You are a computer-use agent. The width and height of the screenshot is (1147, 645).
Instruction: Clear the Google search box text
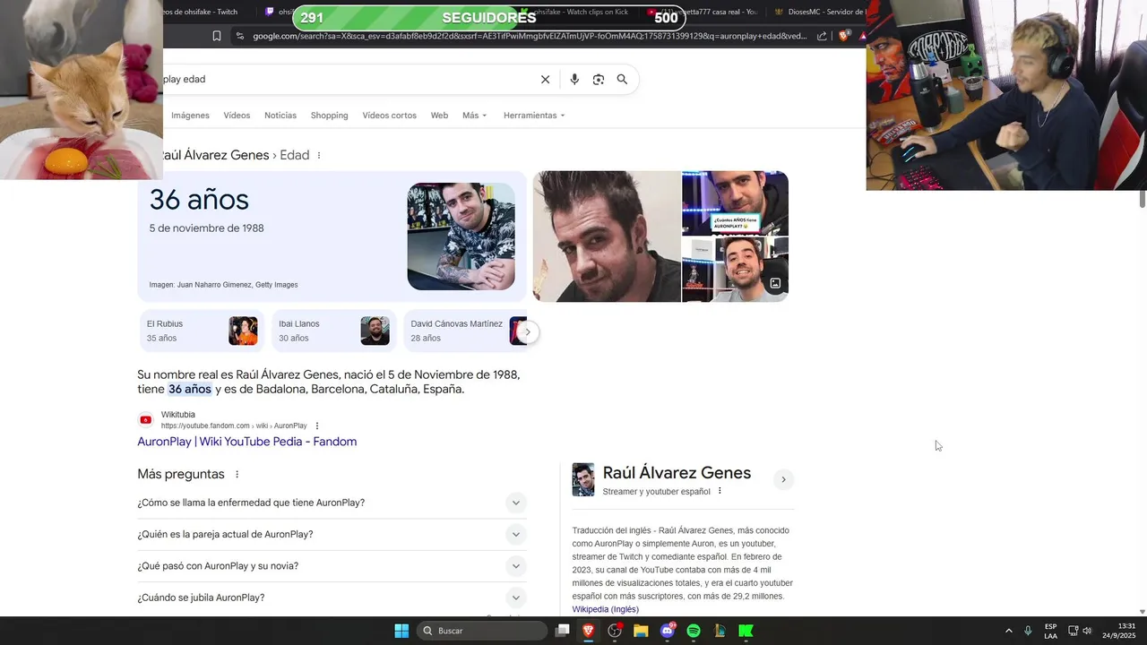click(545, 80)
